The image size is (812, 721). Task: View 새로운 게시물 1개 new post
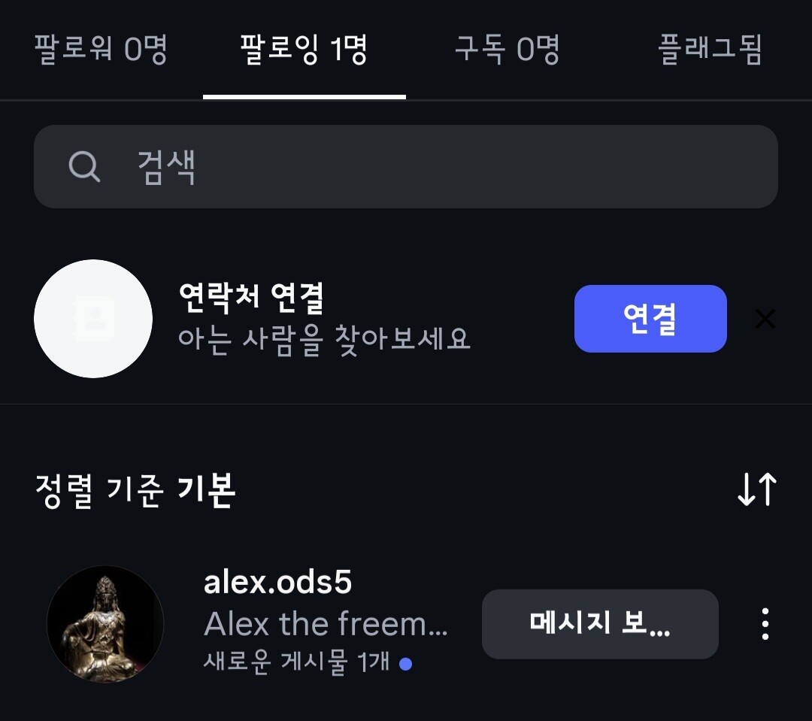coord(296,663)
